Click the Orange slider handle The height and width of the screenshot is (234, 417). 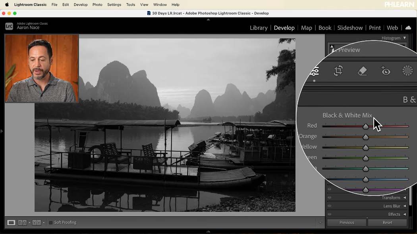pyautogui.click(x=366, y=137)
